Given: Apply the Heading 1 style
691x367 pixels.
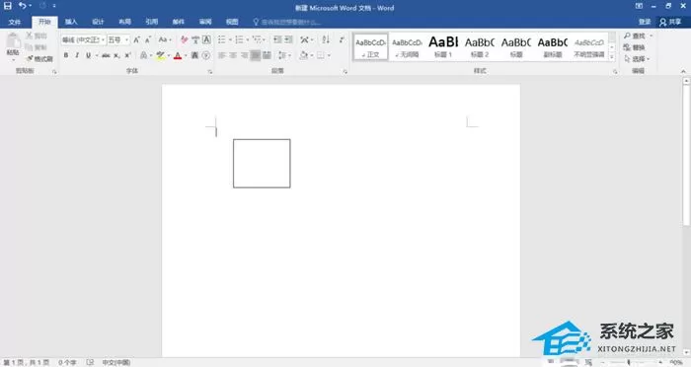Looking at the screenshot, I should (x=443, y=46).
